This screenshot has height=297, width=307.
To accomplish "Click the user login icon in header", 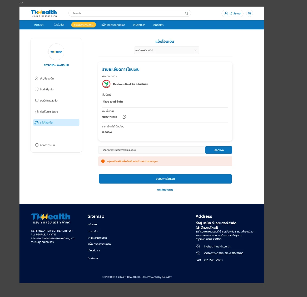I will (226, 13).
